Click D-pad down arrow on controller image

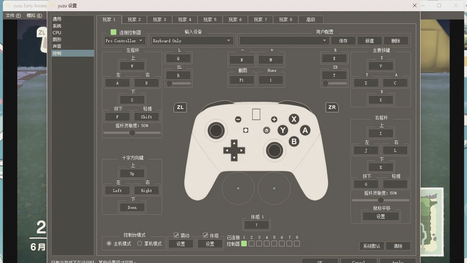point(234,158)
